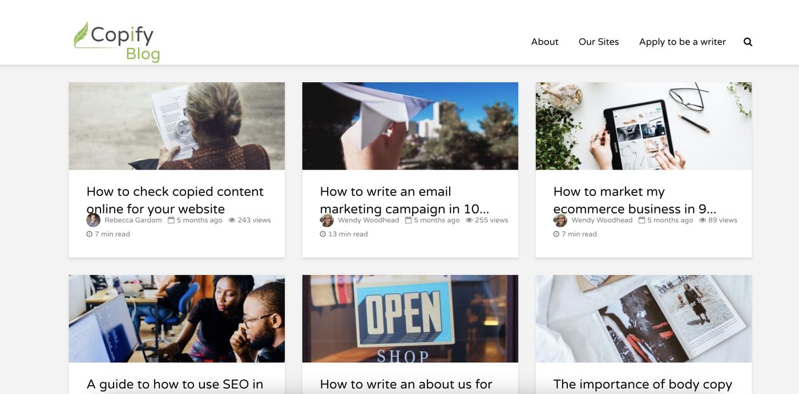Open the About menu item
This screenshot has height=394, width=799.
[544, 42]
